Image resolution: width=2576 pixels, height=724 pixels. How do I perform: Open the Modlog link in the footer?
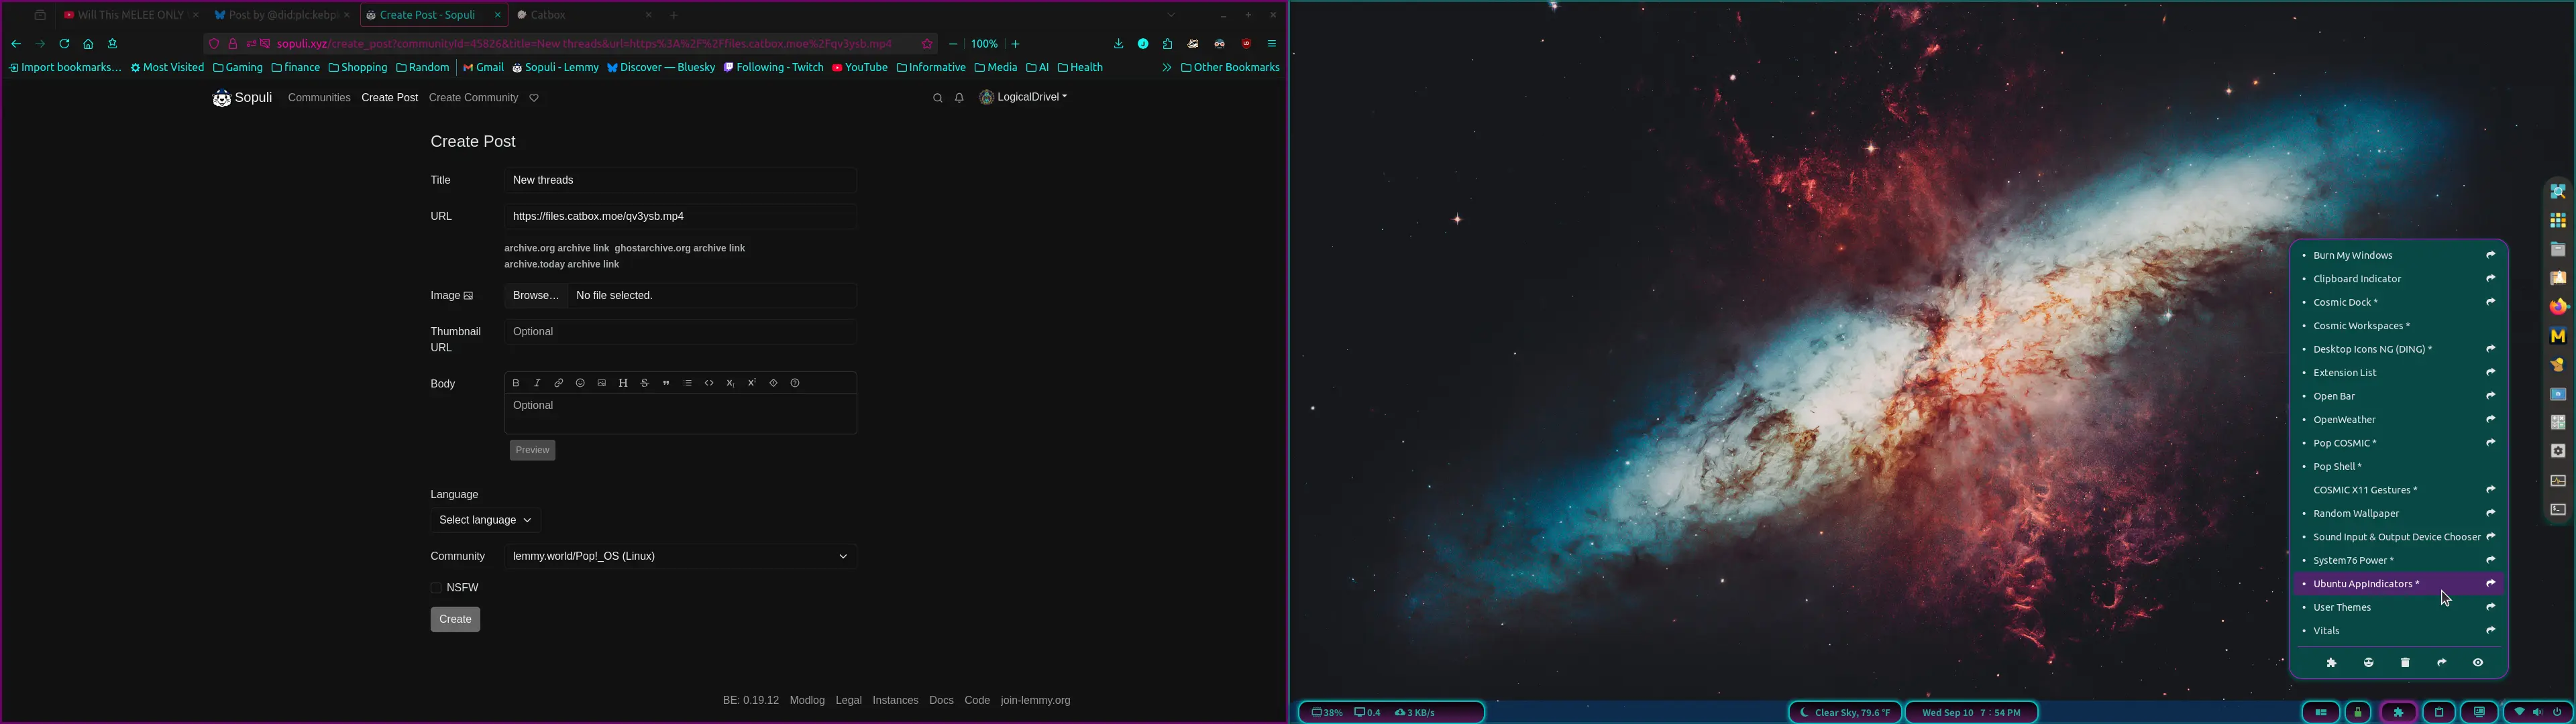click(806, 700)
